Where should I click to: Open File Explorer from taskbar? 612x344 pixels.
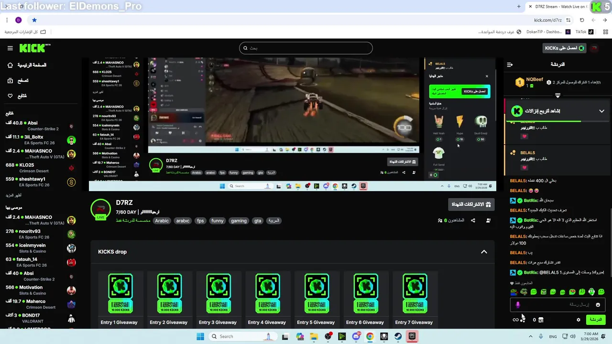tap(314, 336)
